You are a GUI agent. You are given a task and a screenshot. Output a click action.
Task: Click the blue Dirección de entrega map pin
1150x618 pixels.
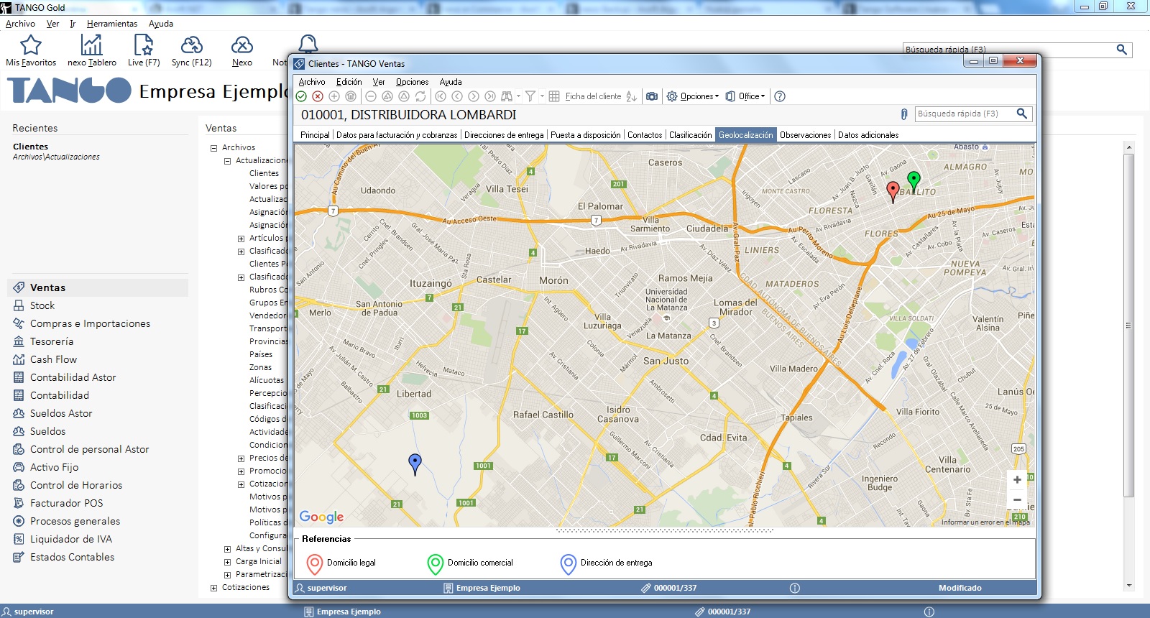click(x=415, y=464)
